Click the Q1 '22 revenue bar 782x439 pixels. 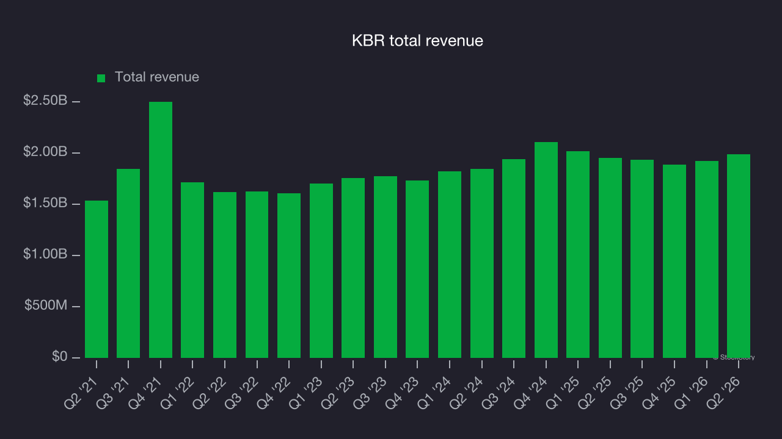[192, 270]
